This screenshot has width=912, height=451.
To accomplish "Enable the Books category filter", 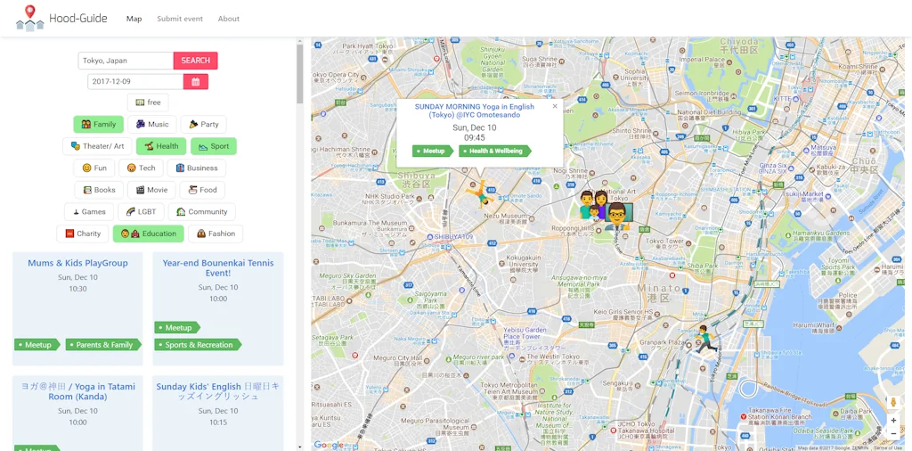I will [99, 190].
